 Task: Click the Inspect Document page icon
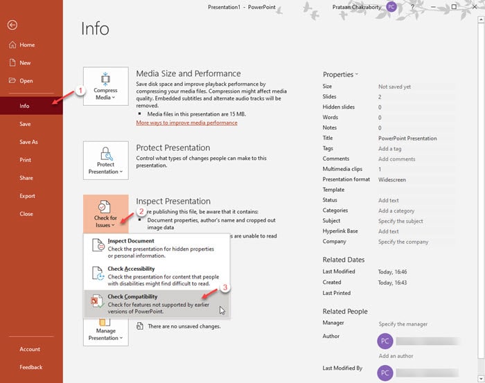point(98,245)
